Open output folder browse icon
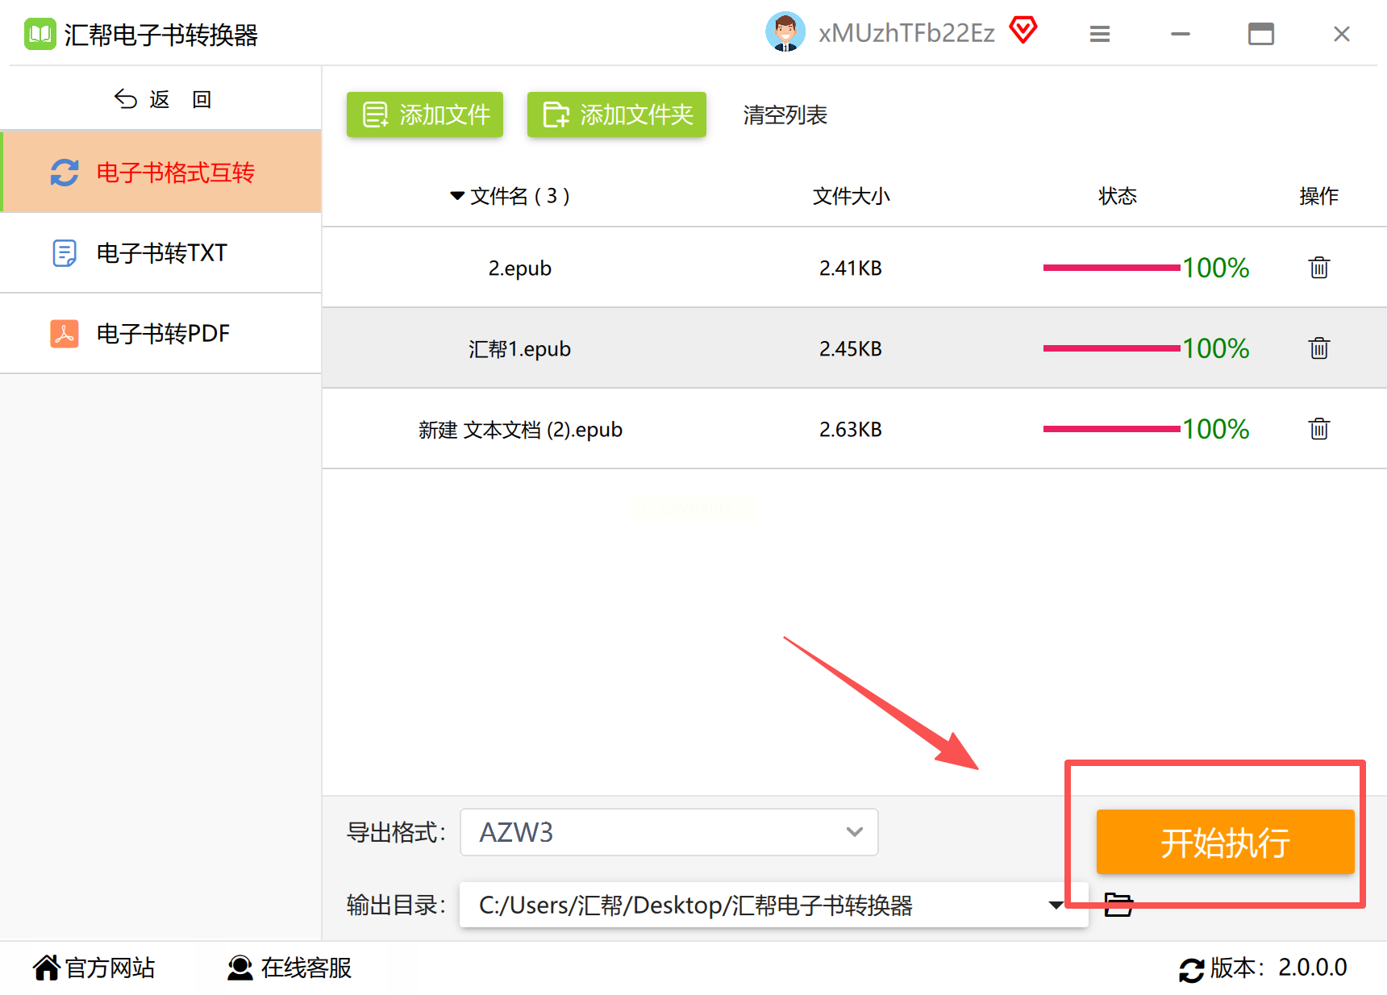The width and height of the screenshot is (1387, 995). pyautogui.click(x=1118, y=905)
